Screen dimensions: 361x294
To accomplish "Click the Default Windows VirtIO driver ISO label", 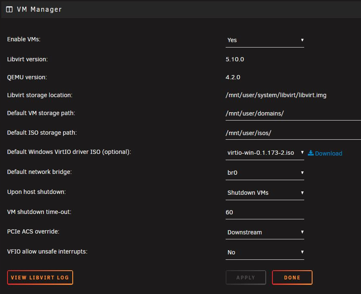I will 69,152.
